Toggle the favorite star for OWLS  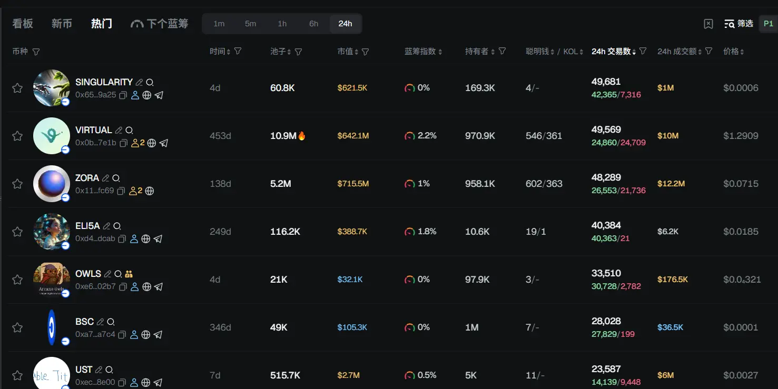17,280
